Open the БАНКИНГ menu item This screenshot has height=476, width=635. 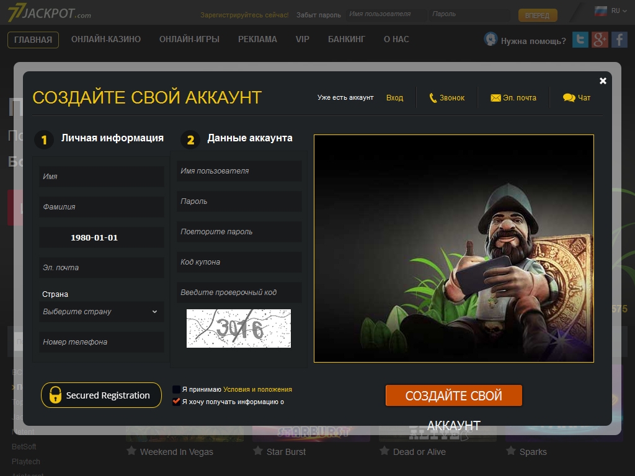(347, 39)
